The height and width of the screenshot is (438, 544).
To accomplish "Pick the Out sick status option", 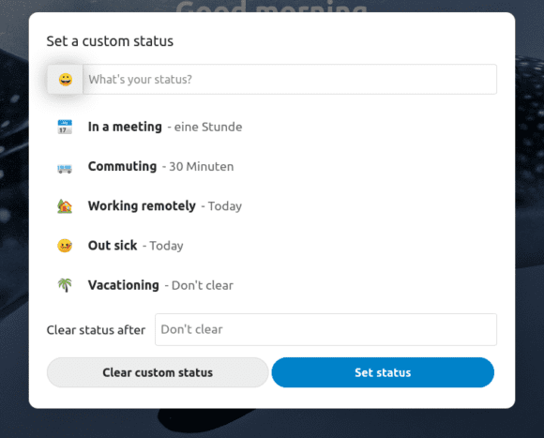I will (x=272, y=246).
